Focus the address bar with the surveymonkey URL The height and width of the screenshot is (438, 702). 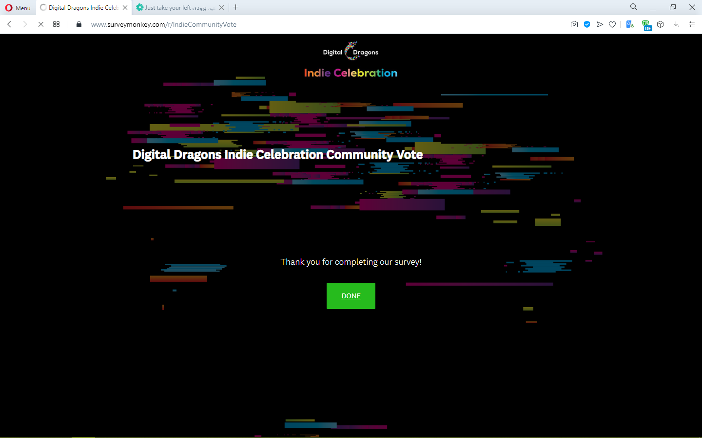point(164,24)
